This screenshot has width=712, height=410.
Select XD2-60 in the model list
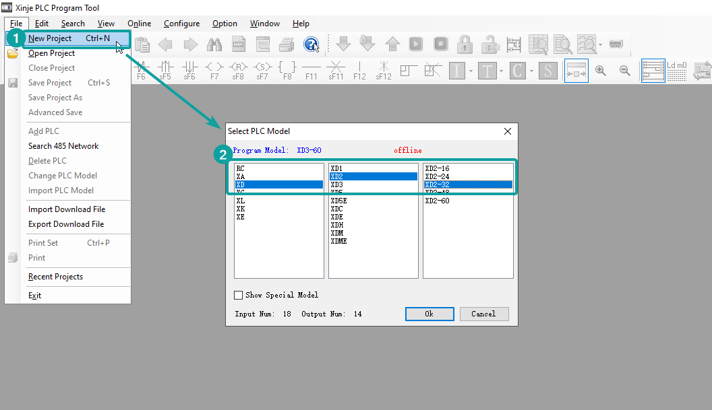tap(437, 201)
